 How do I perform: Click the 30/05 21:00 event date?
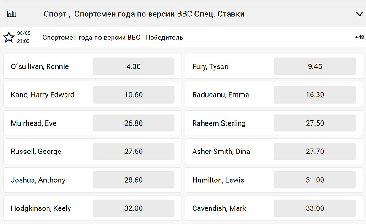(x=23, y=37)
